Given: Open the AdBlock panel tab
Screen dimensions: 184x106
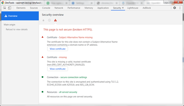Looking at the screenshot, I should [147, 8].
